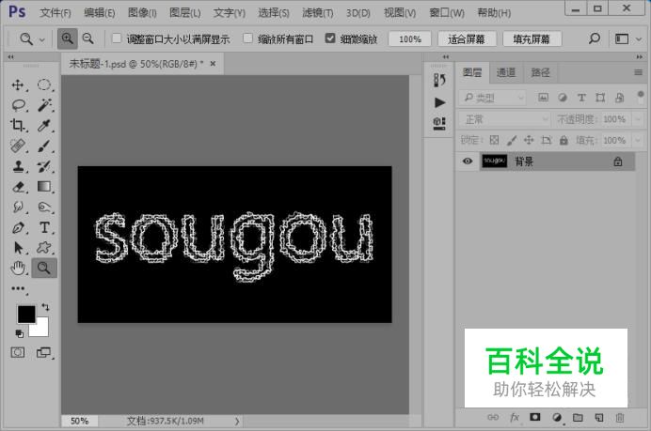Create adjustment layer dropdown icon
The image size is (651, 431).
coord(557,418)
